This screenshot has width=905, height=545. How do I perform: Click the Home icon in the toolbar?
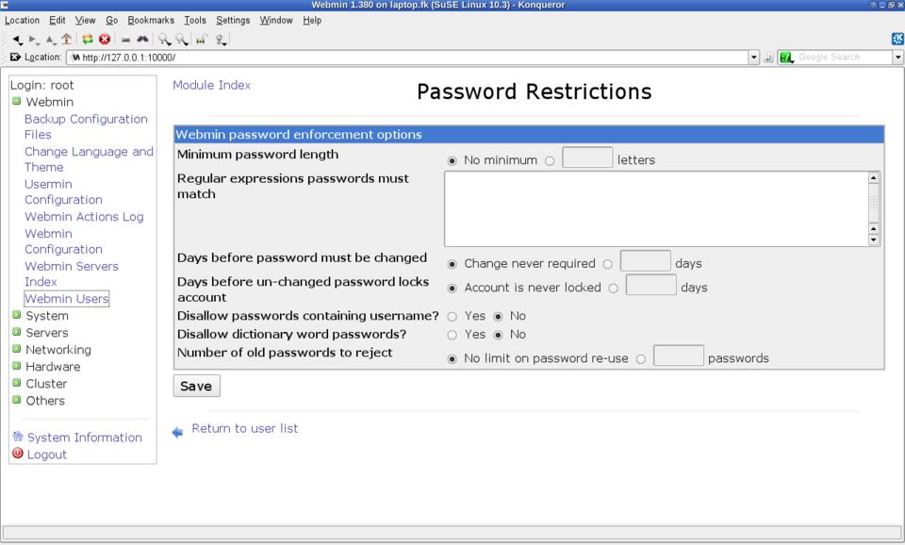pos(66,40)
